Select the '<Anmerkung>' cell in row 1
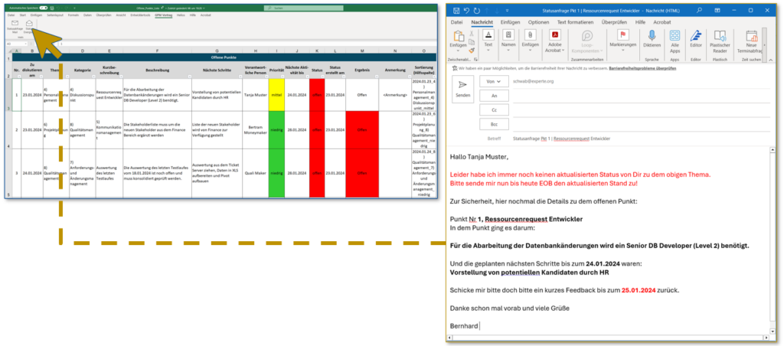 pyautogui.click(x=394, y=94)
